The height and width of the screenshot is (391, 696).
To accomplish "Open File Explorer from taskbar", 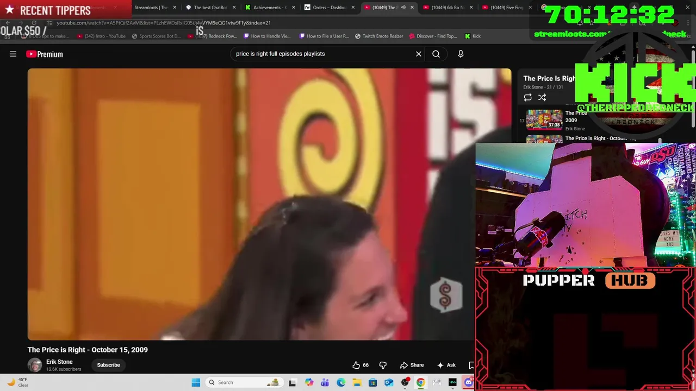I will [x=357, y=382].
